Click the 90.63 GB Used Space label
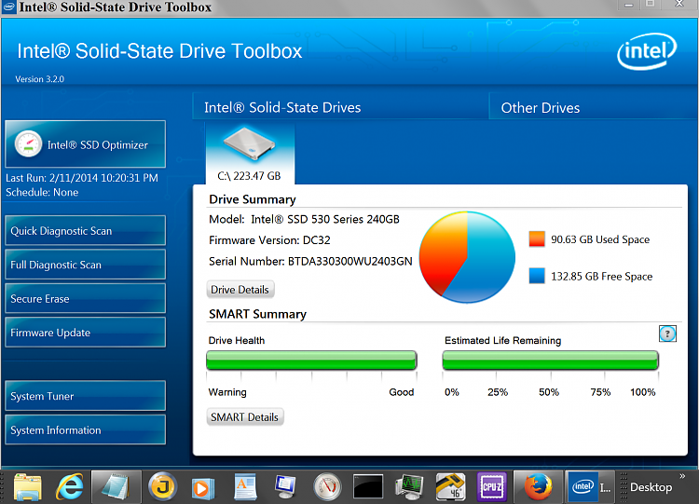Image resolution: width=699 pixels, height=504 pixels. (x=600, y=239)
